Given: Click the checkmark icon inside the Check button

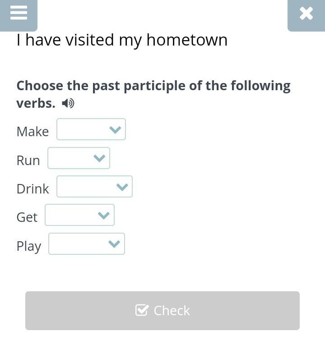Looking at the screenshot, I should tap(142, 310).
